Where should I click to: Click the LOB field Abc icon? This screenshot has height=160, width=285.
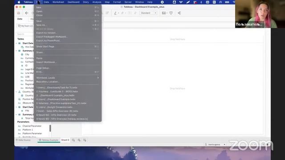click(22, 77)
